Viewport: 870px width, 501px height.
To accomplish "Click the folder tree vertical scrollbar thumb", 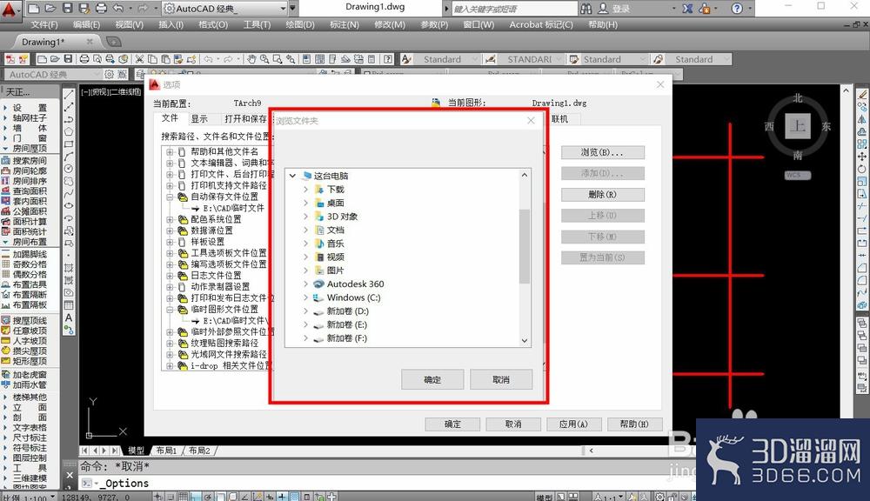I will click(x=525, y=246).
